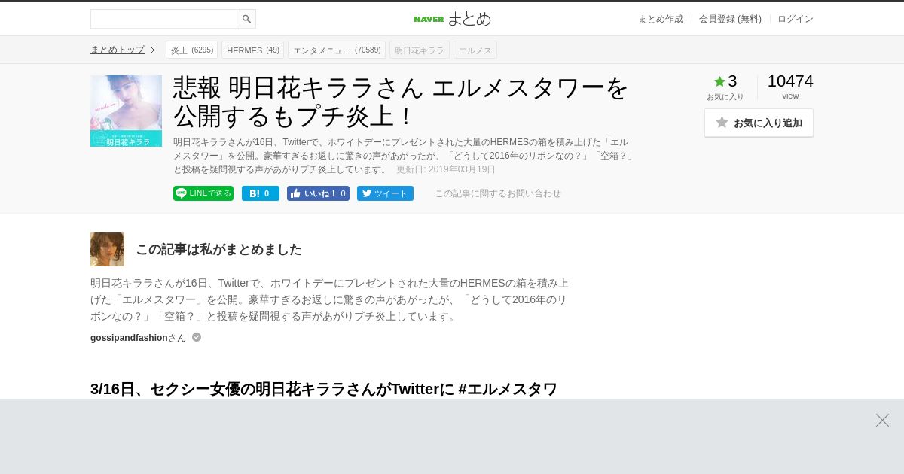Click inside the search text field
The image size is (904, 474).
[163, 19]
